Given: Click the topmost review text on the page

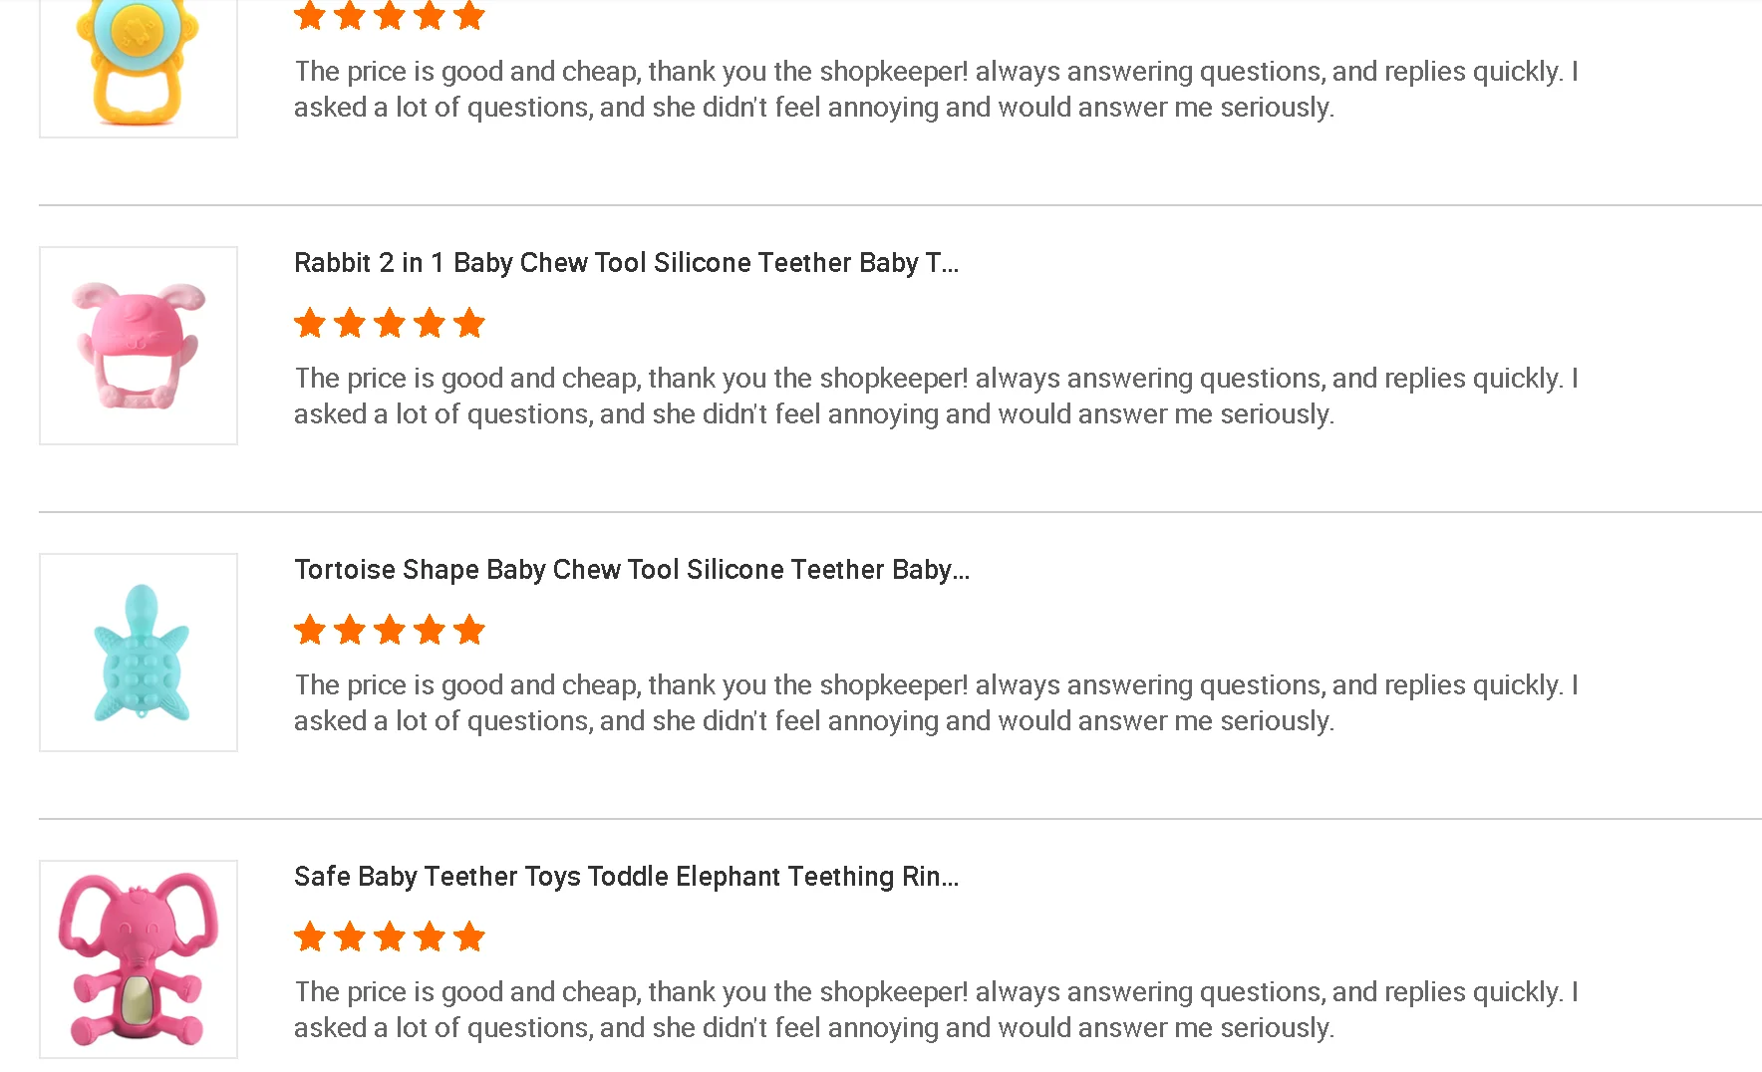Looking at the screenshot, I should coord(935,90).
